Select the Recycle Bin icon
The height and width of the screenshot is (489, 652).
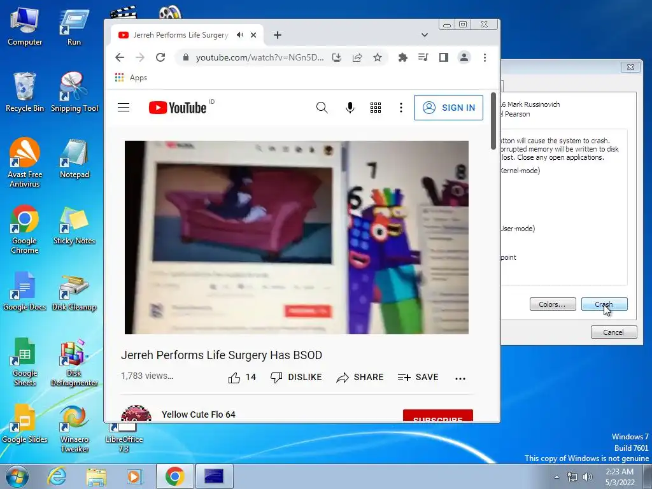click(25, 92)
